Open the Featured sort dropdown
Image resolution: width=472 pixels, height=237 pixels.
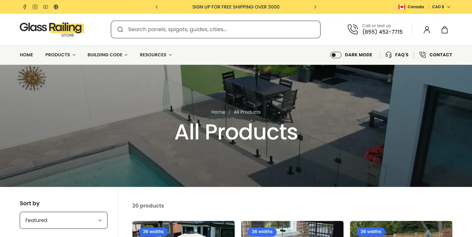63,220
